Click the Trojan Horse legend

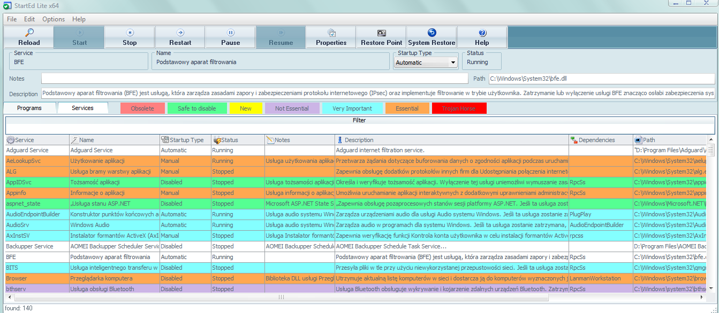pos(459,108)
